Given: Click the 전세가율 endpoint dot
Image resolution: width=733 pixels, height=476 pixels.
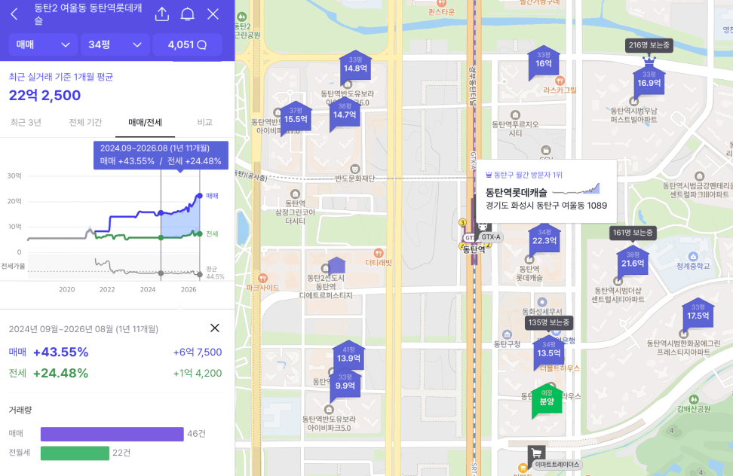Looking at the screenshot, I should (200, 274).
